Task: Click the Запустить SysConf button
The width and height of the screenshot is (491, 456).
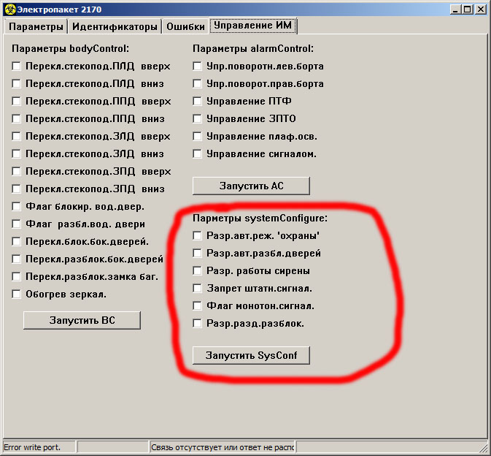Action: (251, 355)
